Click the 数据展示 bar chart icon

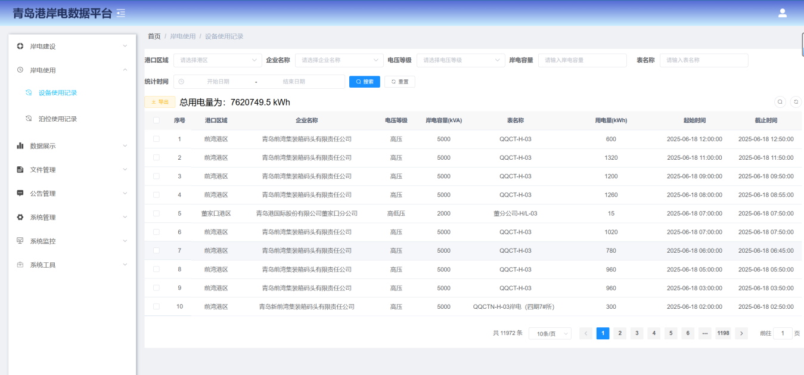[x=20, y=145]
